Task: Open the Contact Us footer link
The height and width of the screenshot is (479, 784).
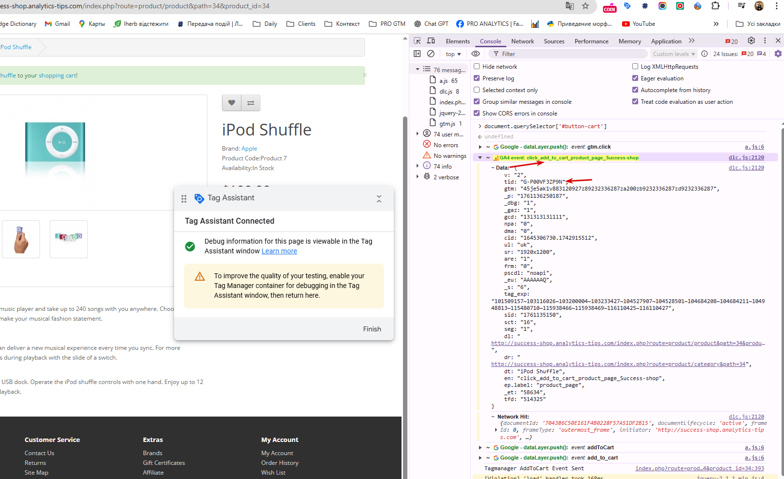Action: pos(40,453)
